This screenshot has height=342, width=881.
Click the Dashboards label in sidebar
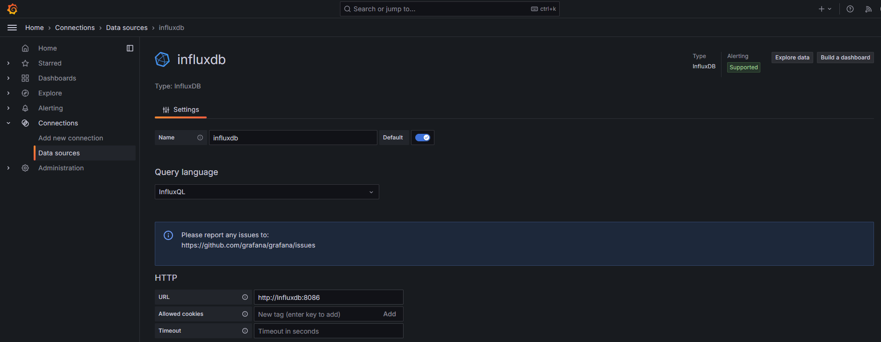(57, 78)
